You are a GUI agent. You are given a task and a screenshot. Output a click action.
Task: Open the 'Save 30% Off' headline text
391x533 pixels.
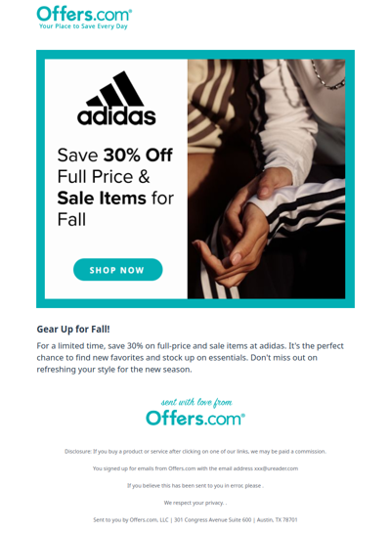tap(114, 155)
